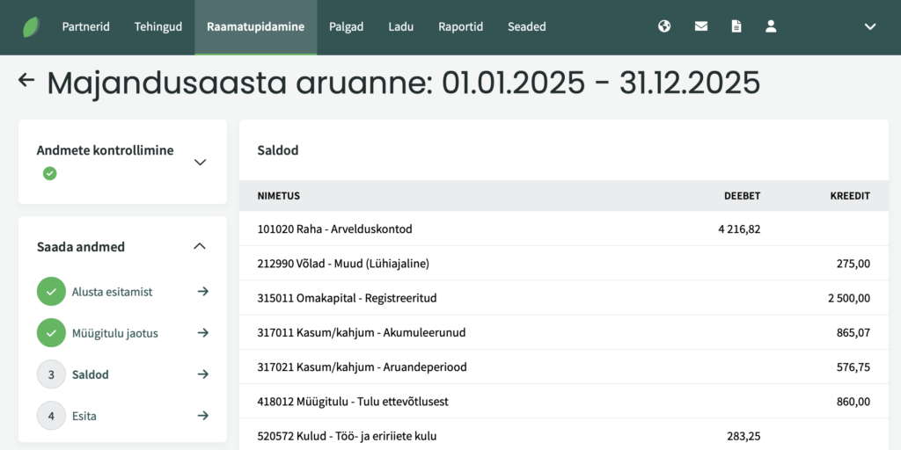Click debit value 4 216,82
Viewport: 901px width, 450px height.
(739, 229)
